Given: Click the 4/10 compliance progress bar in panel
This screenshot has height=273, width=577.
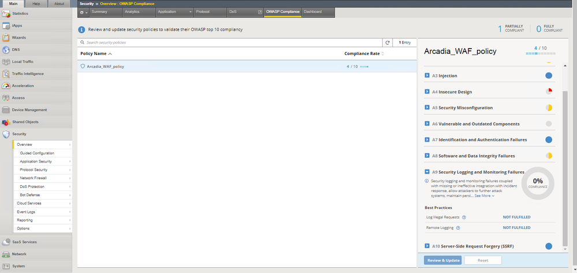Looking at the screenshot, I should point(541,54).
